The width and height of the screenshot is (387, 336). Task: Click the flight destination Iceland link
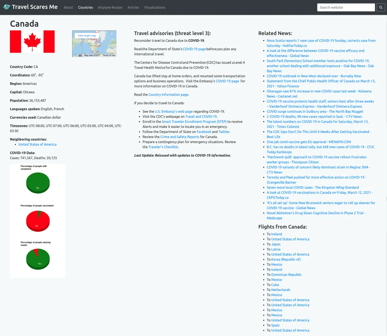click(x=276, y=269)
